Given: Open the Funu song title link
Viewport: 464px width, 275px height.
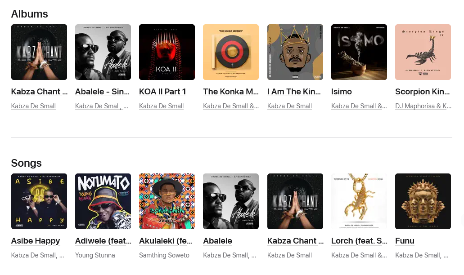Looking at the screenshot, I should 405,241.
